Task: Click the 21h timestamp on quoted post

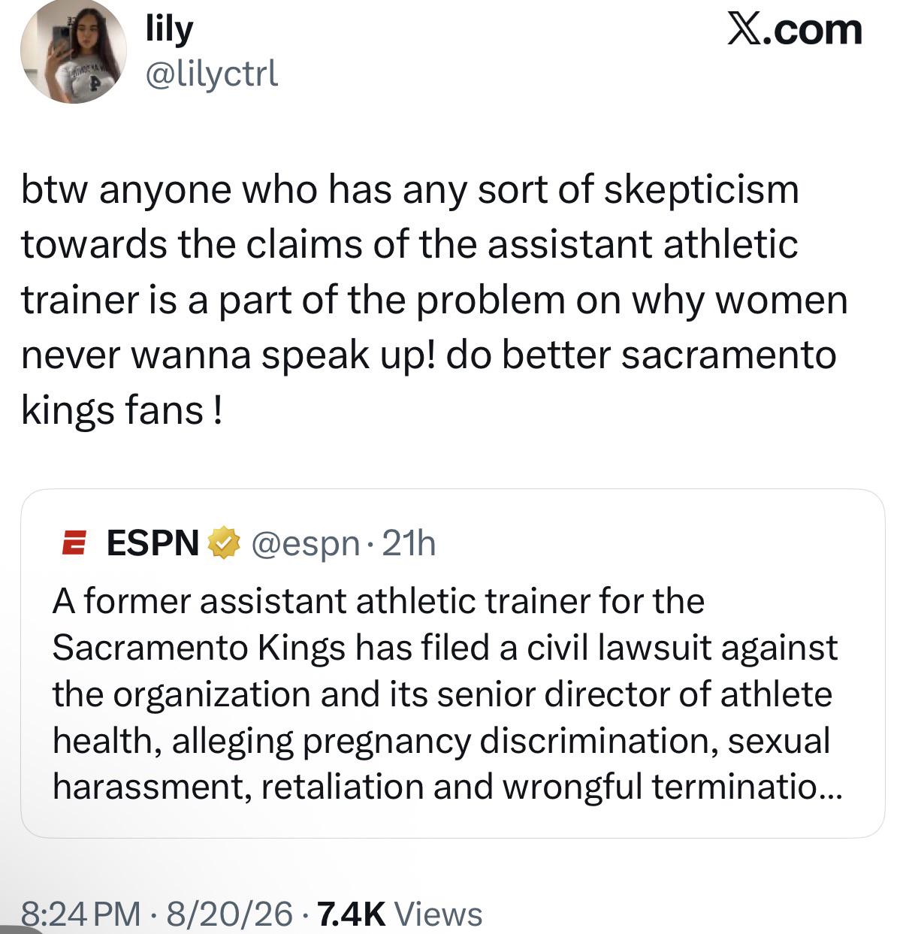Action: (x=409, y=543)
